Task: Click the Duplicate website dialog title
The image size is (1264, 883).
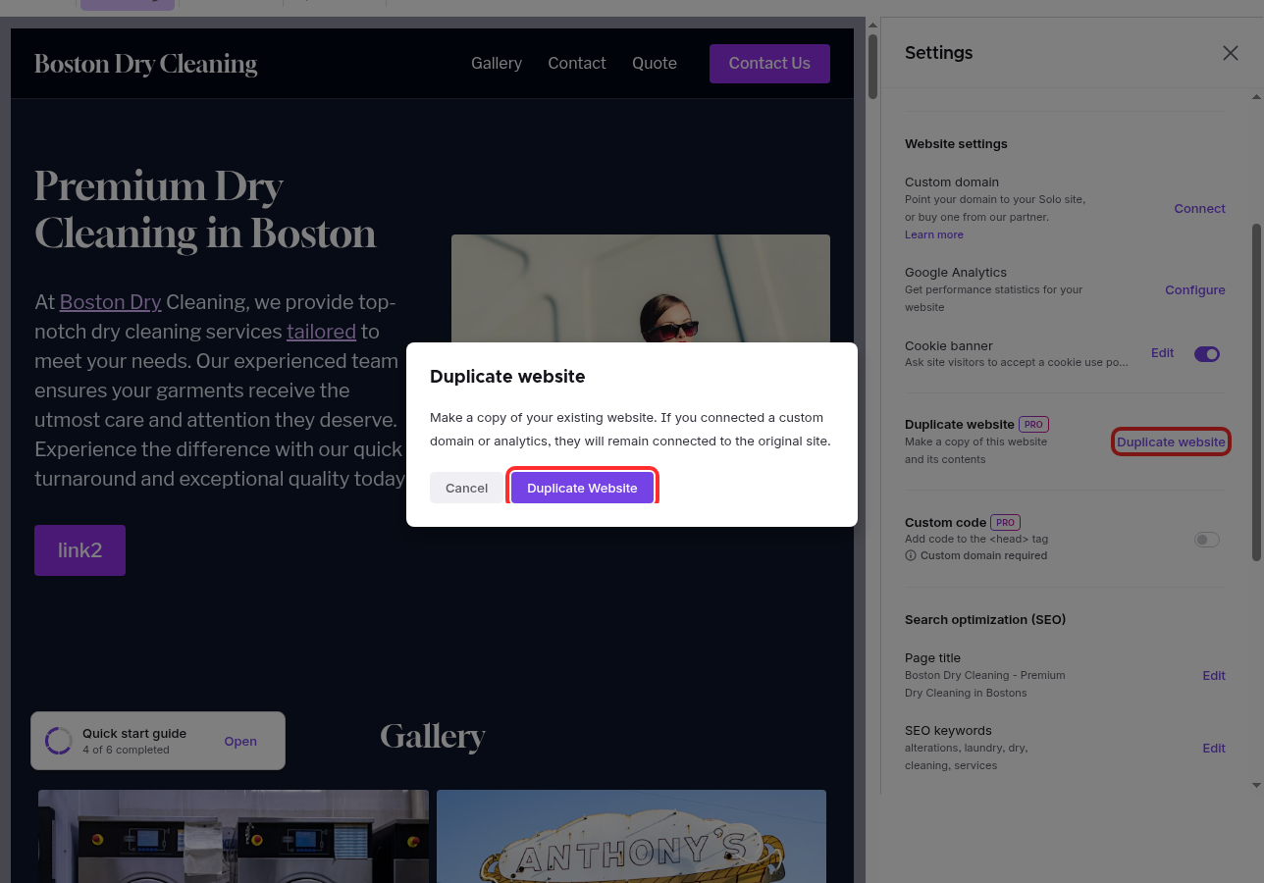Action: pos(507,377)
